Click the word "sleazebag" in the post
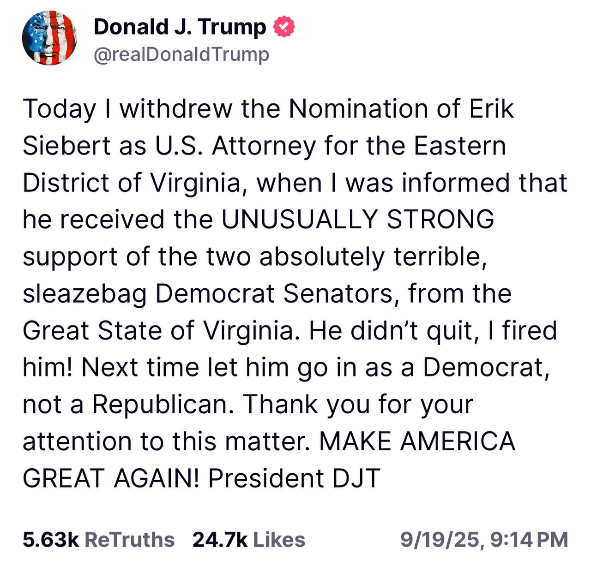The image size is (591, 572). click(x=84, y=294)
